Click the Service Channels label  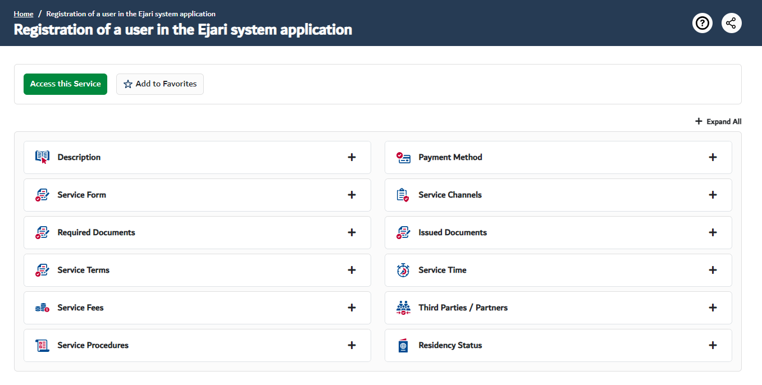click(450, 195)
